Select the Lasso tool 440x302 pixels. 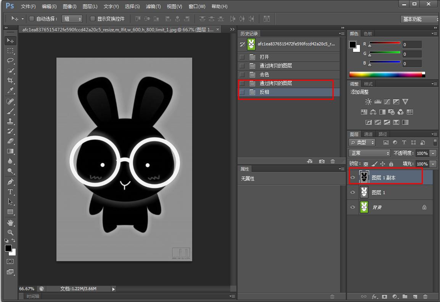click(x=10, y=61)
